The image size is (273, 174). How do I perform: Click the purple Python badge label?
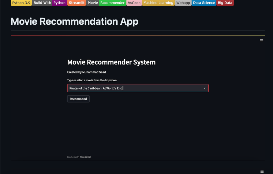[59, 3]
